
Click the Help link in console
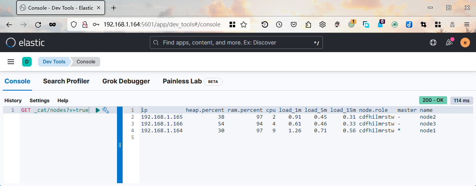point(63,101)
